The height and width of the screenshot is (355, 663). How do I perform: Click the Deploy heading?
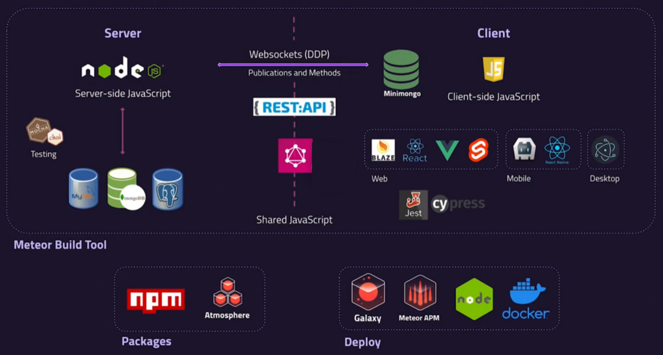coord(363,342)
